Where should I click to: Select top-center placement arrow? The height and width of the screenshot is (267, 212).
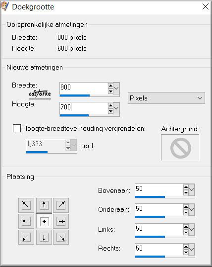(x=44, y=205)
